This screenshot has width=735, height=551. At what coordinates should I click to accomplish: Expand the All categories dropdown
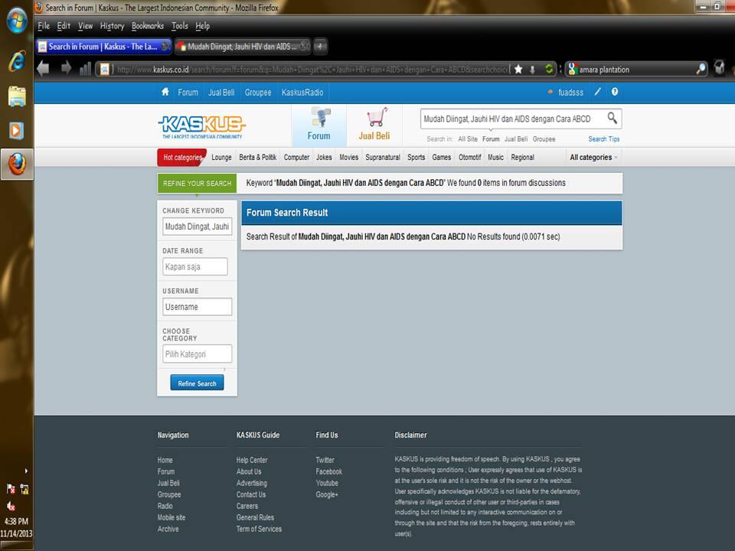593,158
